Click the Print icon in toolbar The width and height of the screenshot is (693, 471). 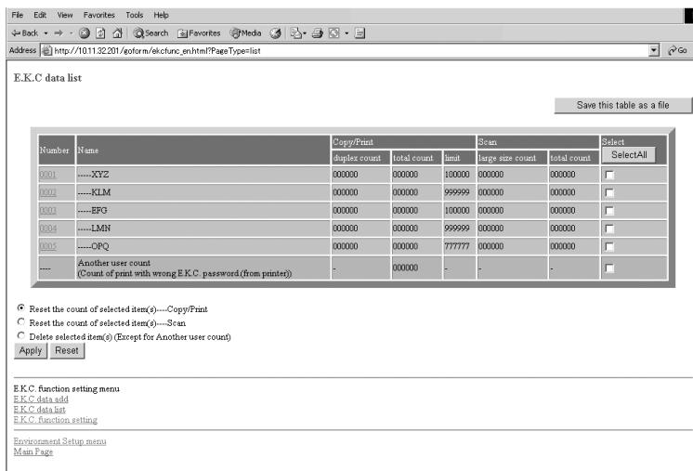[318, 33]
